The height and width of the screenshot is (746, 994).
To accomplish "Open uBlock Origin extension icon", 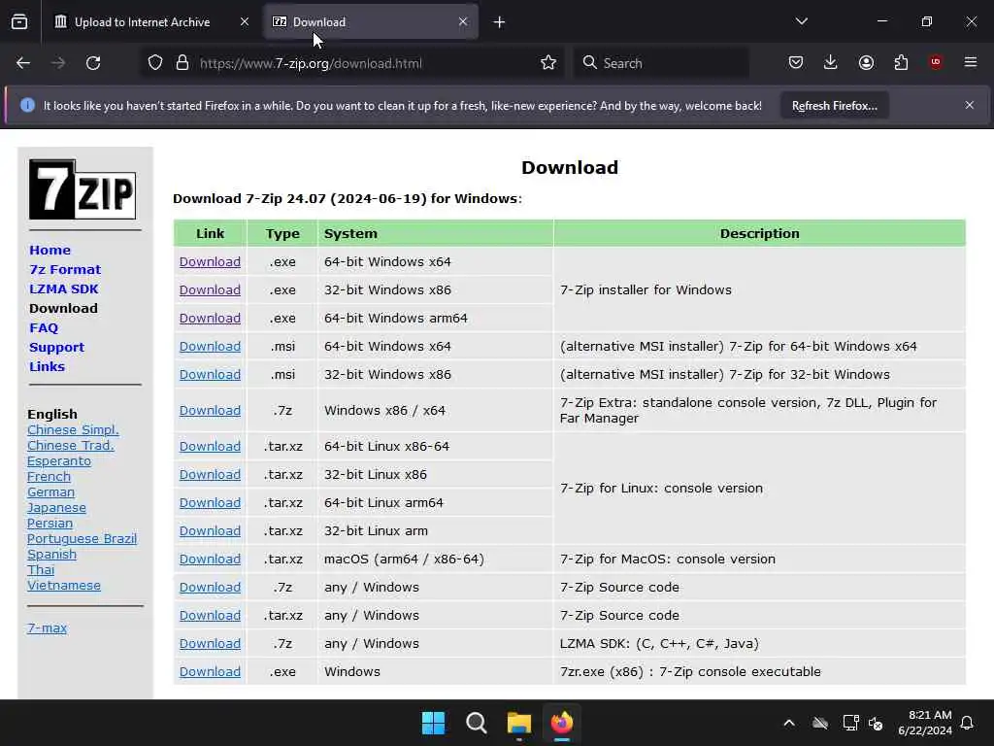I will tap(936, 63).
